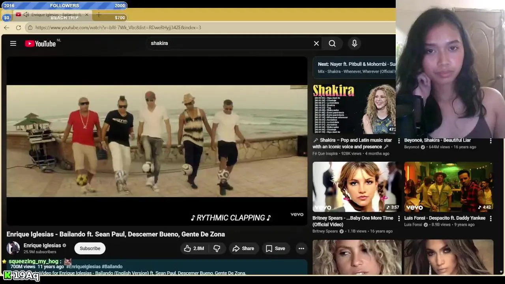505x284 pixels.
Task: Open more actions ellipsis under video
Action: 301,248
